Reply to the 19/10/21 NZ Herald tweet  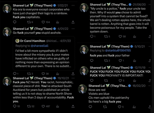tap(15, 106)
